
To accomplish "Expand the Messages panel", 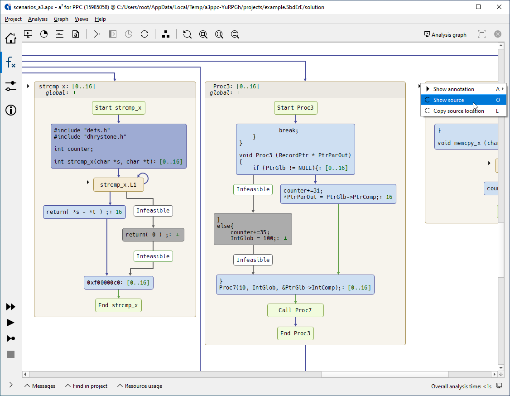I will click(x=40, y=386).
